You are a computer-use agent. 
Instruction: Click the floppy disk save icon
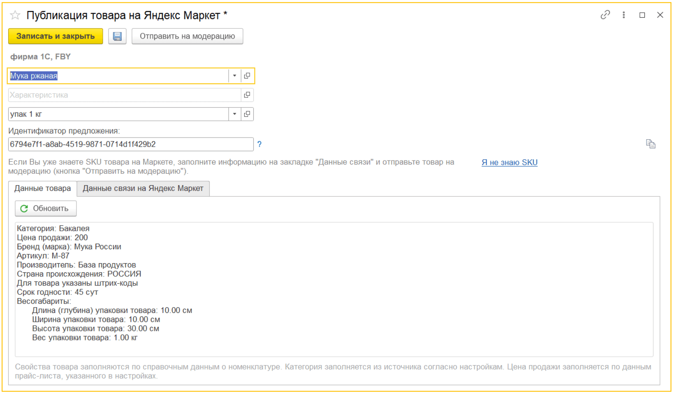(x=117, y=36)
